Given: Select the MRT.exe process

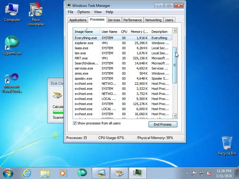Looking at the screenshot, I should pyautogui.click(x=122, y=58).
